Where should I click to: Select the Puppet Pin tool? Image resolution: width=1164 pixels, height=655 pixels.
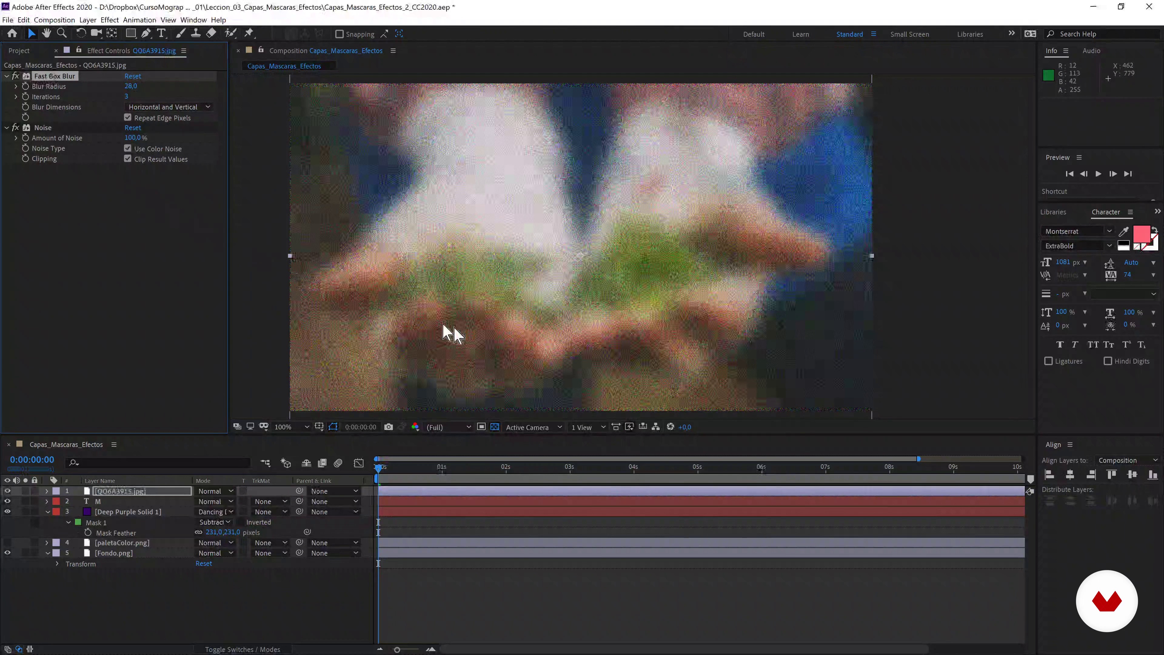249,33
